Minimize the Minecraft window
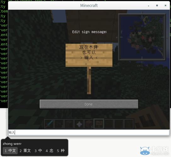Image resolution: width=171 pixels, height=157 pixels. [x=149, y=6]
